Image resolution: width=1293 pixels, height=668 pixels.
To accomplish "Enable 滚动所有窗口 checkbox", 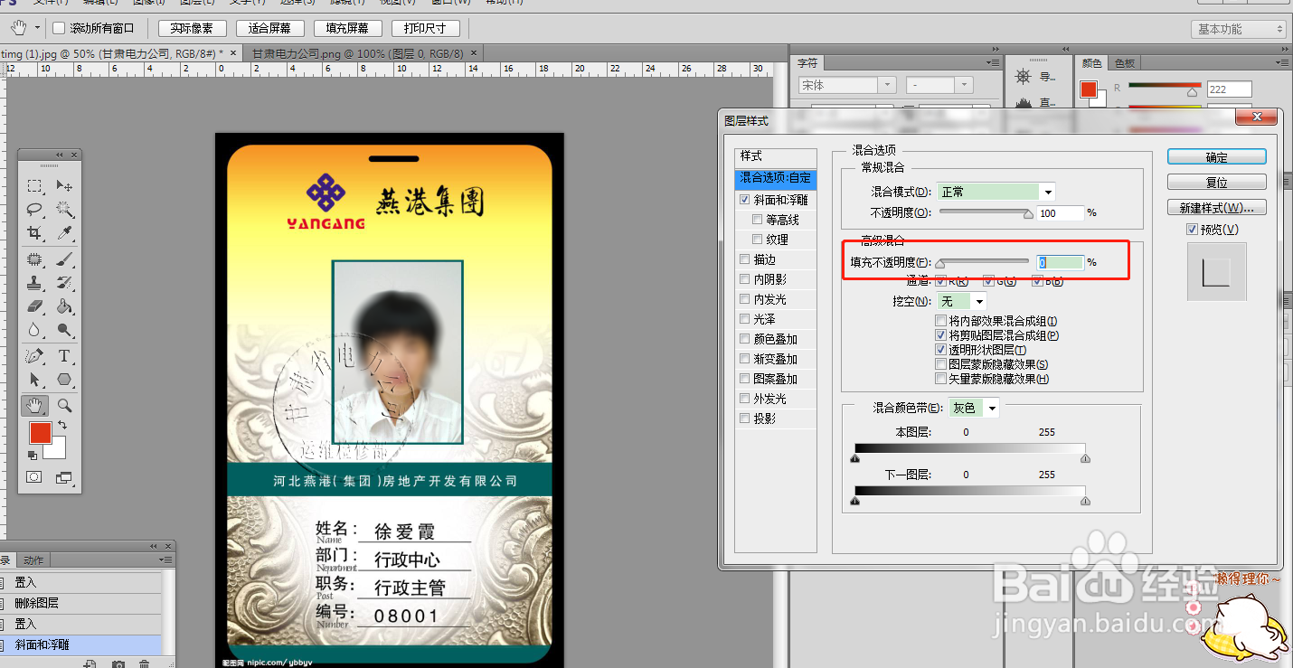I will (59, 29).
